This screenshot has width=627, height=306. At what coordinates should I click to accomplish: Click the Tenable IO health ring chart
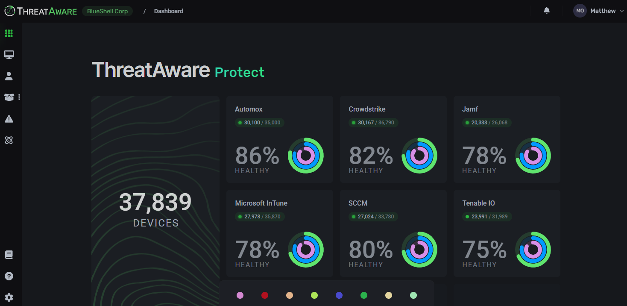click(x=533, y=250)
